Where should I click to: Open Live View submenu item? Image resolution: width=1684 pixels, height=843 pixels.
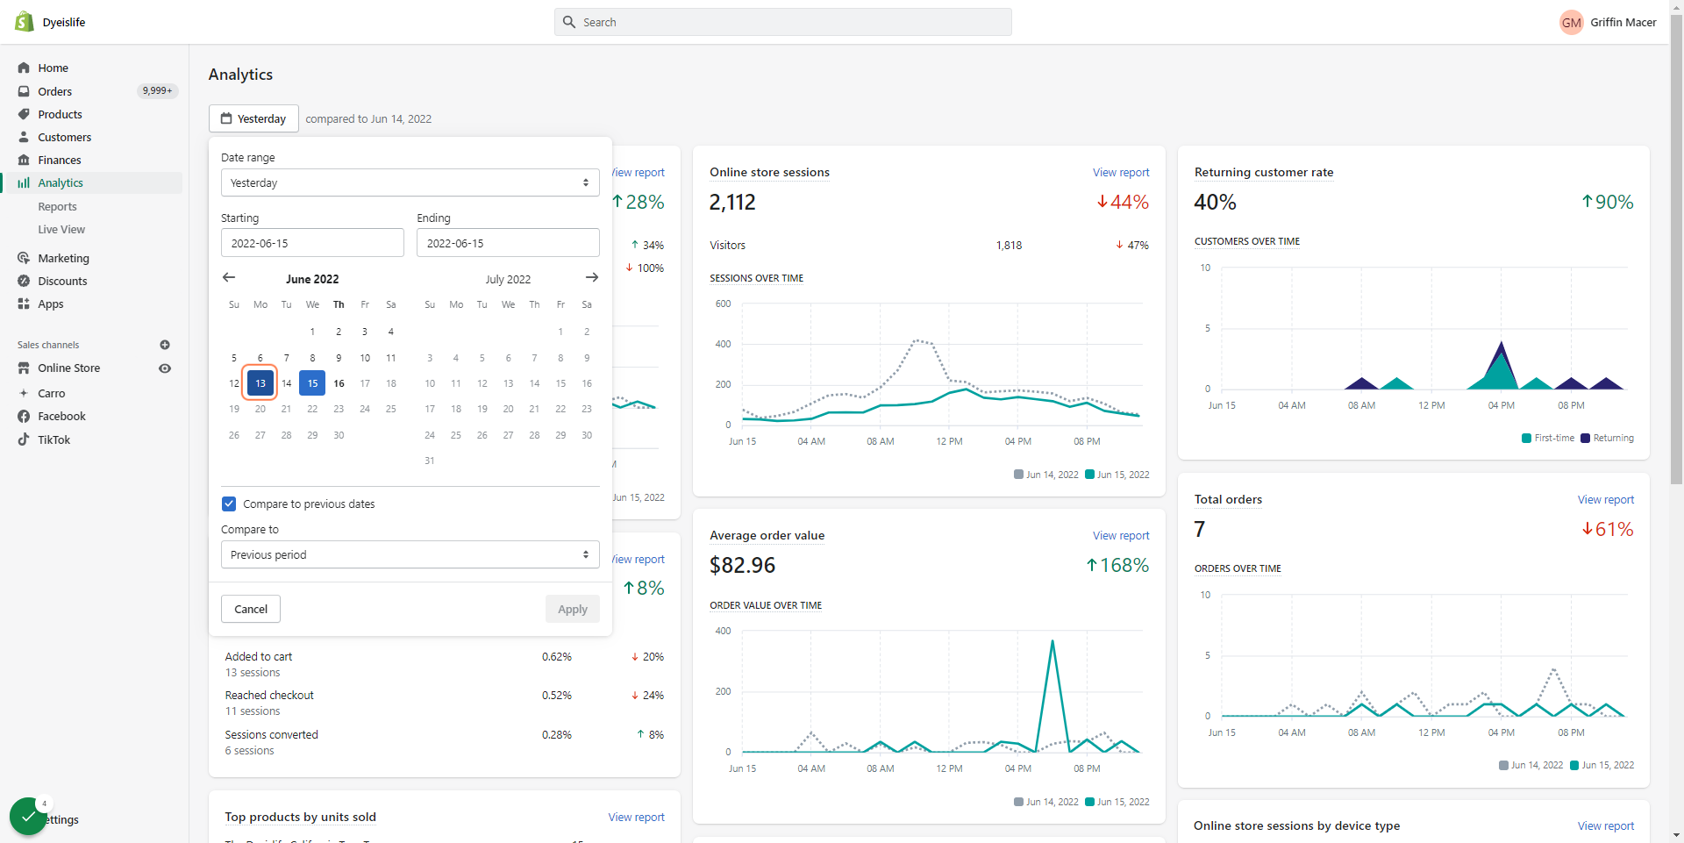point(61,229)
